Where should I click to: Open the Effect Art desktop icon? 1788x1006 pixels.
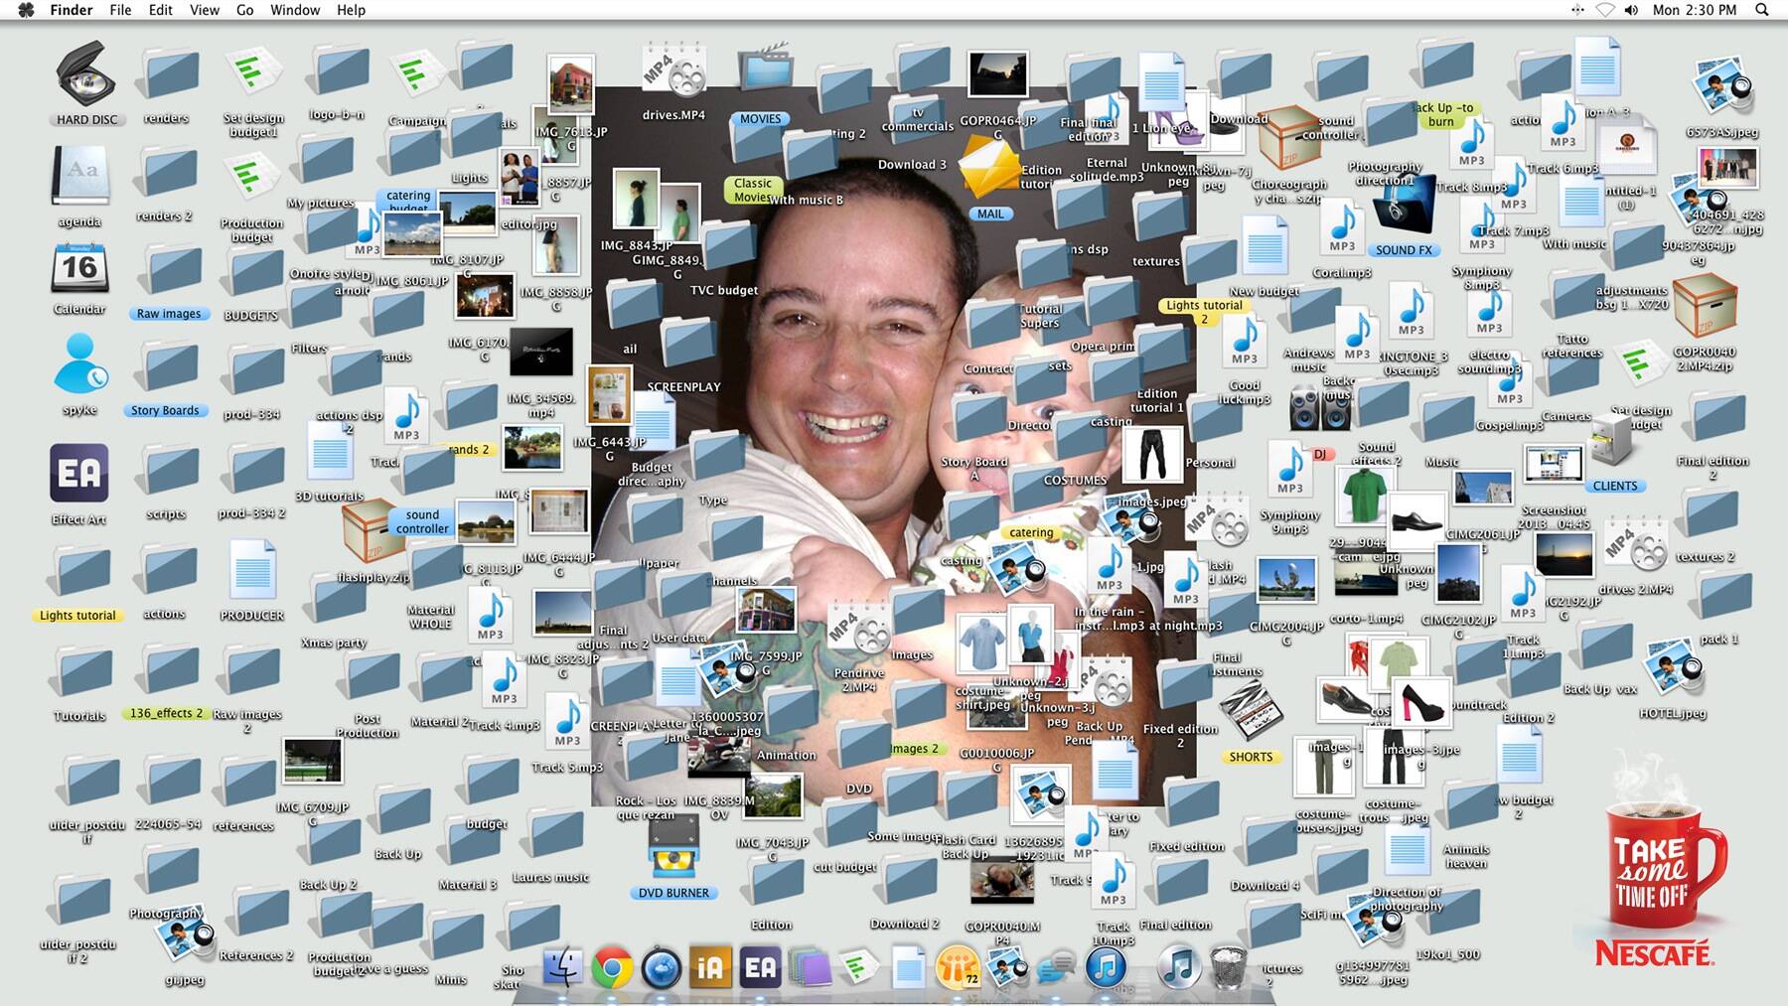tap(79, 474)
